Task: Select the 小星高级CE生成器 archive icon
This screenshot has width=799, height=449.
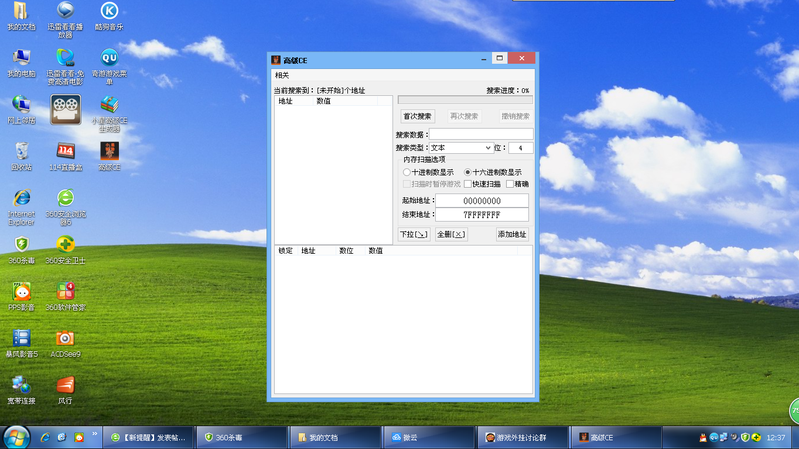Action: tap(109, 105)
